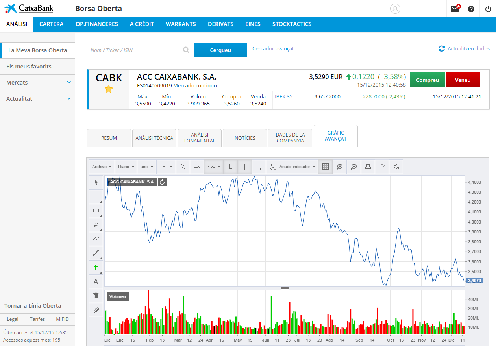Print the chart
The height and width of the screenshot is (346, 496).
click(x=368, y=167)
